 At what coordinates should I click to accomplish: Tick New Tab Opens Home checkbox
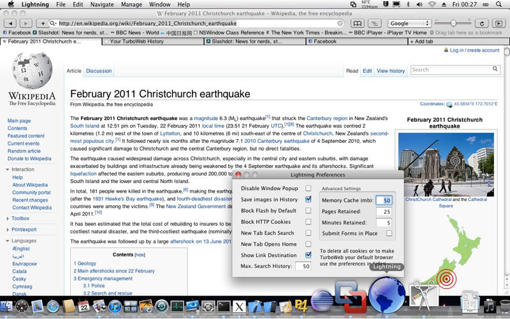coord(308,244)
